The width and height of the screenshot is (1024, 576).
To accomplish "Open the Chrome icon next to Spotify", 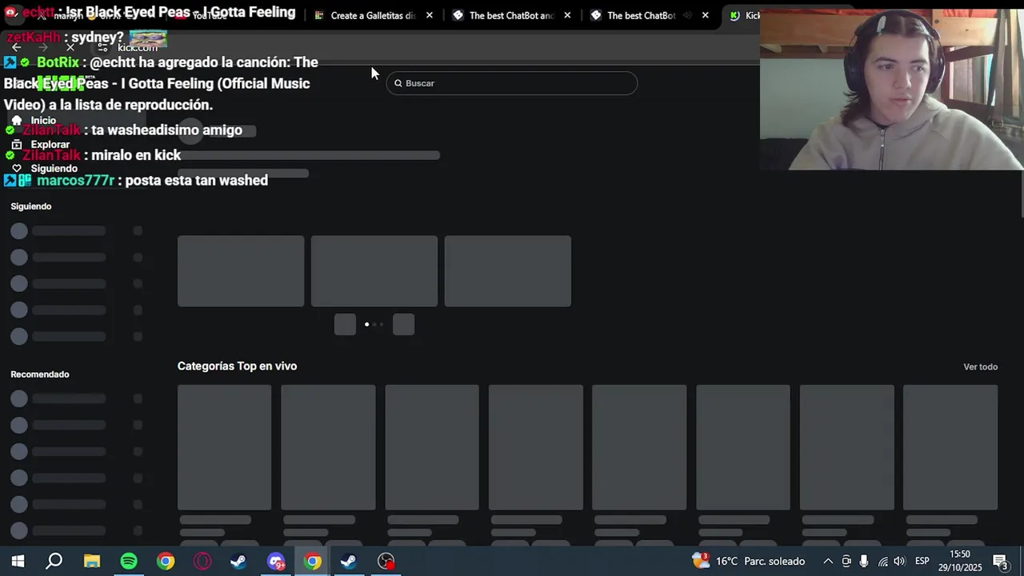I will pyautogui.click(x=166, y=561).
